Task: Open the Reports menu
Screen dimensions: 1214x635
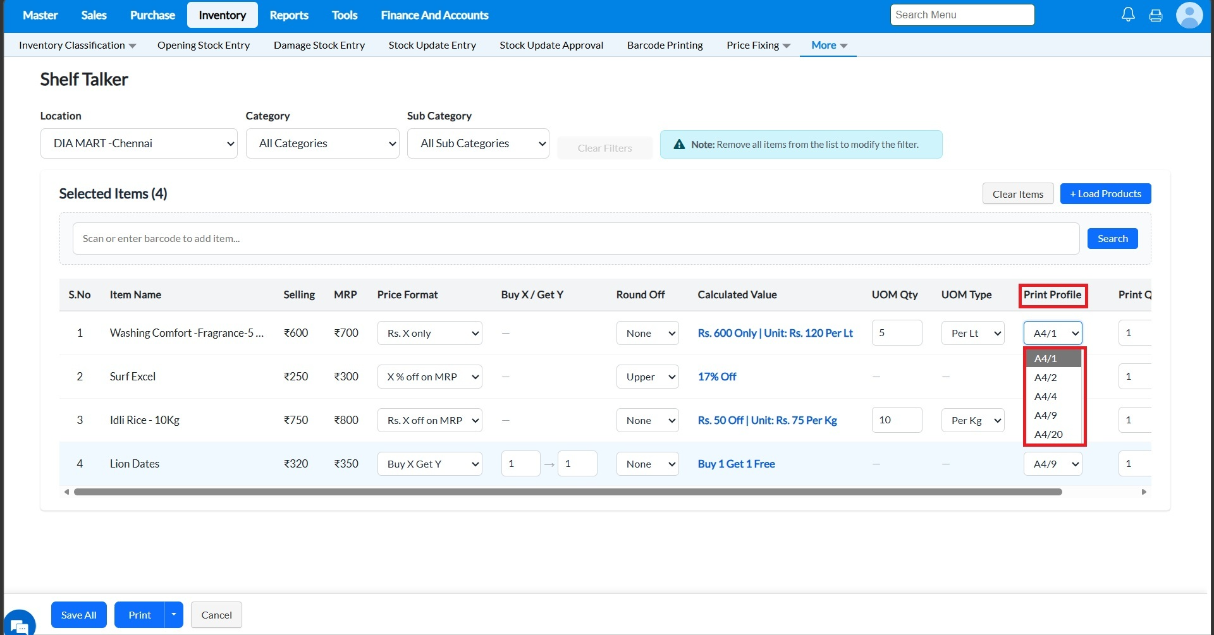Action: pos(289,15)
